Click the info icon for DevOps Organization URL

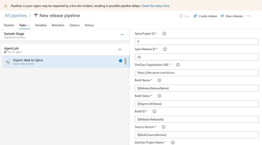point(178,65)
